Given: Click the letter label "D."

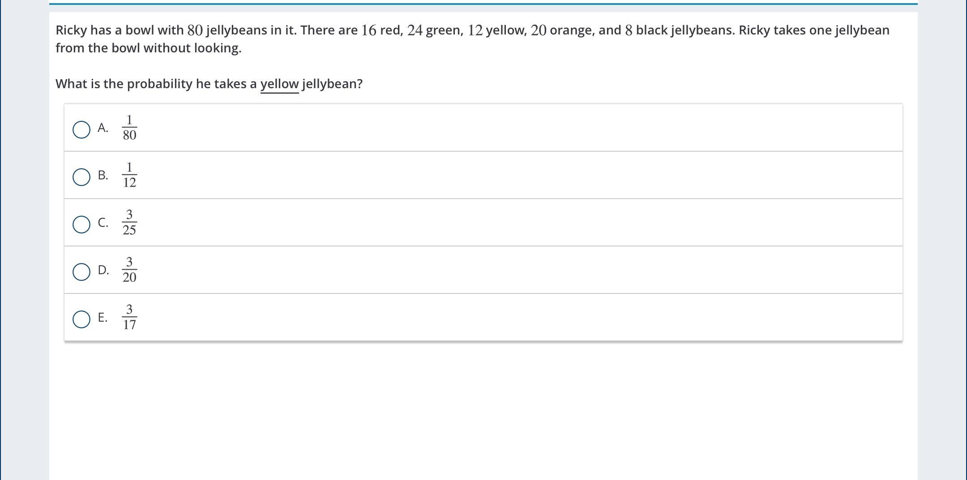Looking at the screenshot, I should [x=103, y=270].
